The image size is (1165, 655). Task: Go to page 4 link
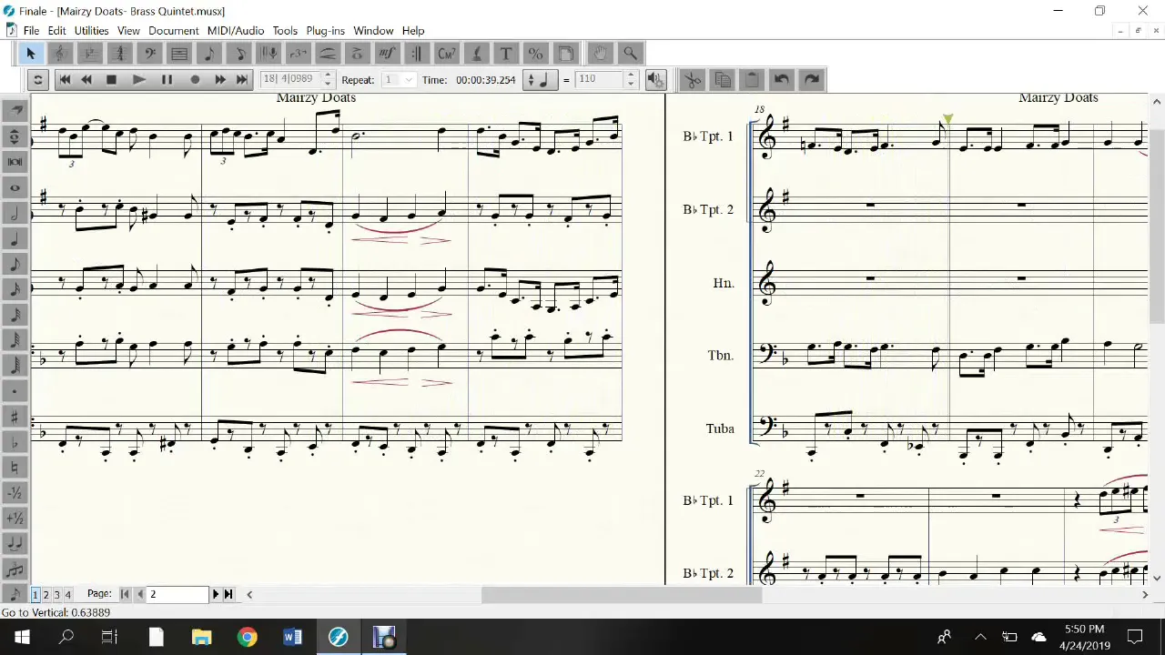[67, 595]
